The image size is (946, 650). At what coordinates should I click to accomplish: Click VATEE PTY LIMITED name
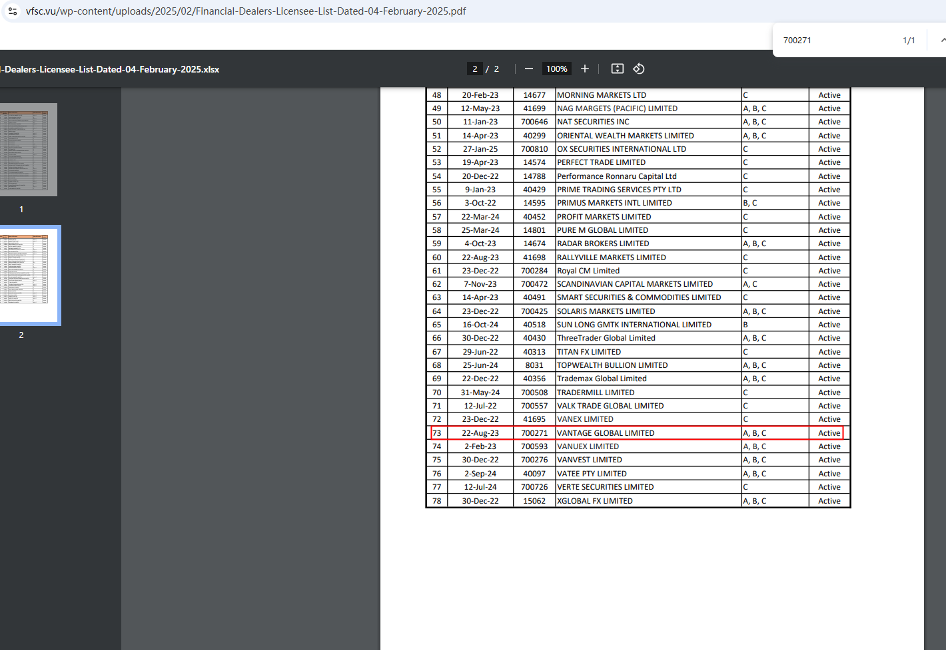coord(592,474)
